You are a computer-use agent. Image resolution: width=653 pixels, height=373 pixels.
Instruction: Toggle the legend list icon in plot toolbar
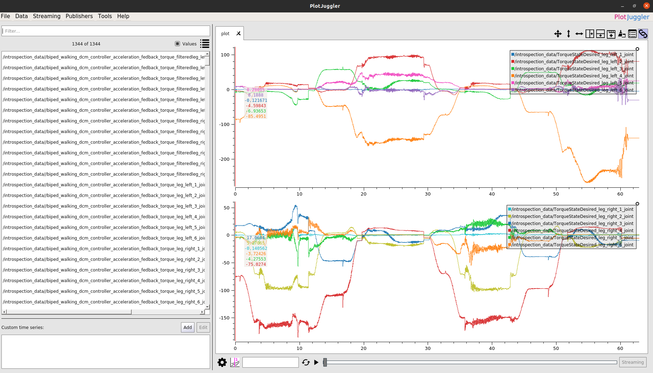[x=632, y=34]
